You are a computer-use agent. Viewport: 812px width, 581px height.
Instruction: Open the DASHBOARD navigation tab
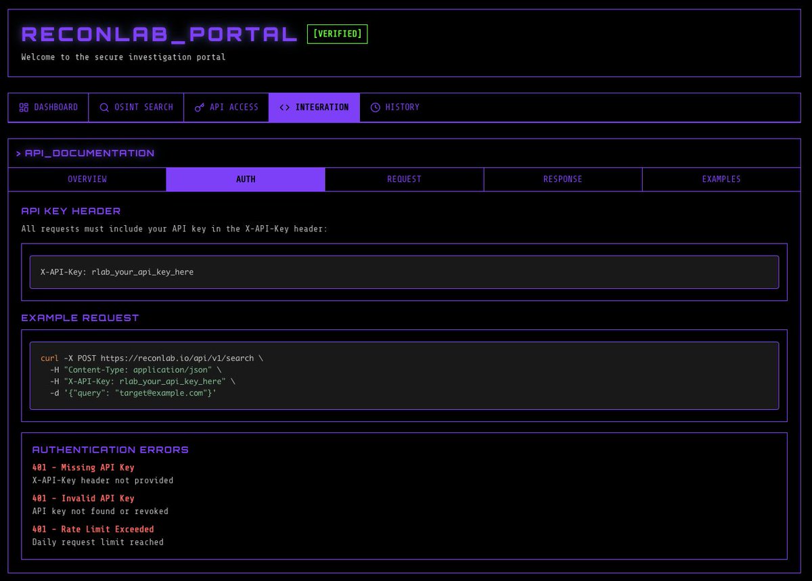tap(49, 108)
